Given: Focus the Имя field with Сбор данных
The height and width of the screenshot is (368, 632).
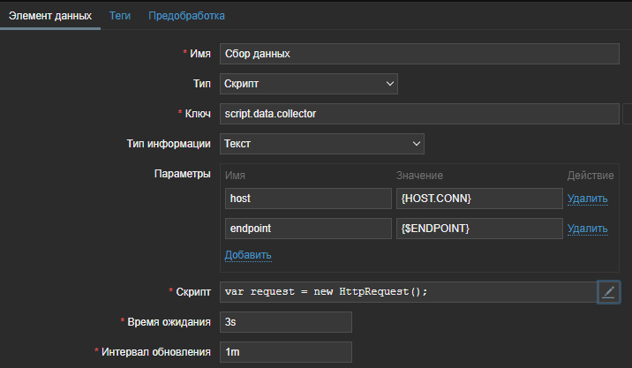Looking at the screenshot, I should tap(419, 53).
